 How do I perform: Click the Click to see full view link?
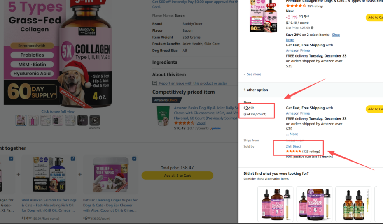(x=58, y=111)
